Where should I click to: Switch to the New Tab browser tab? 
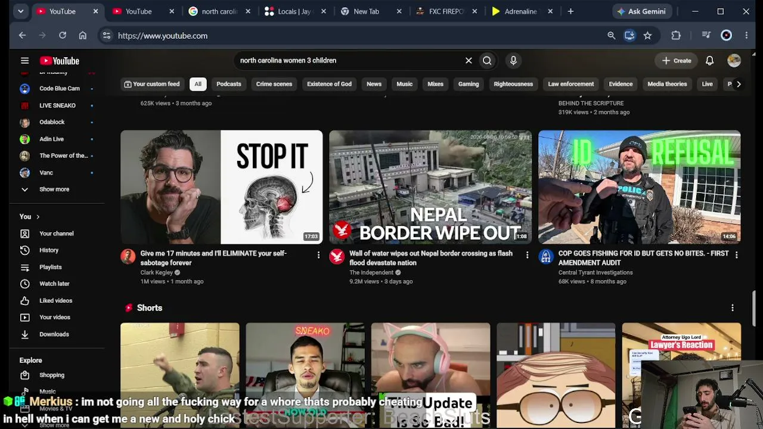point(370,11)
